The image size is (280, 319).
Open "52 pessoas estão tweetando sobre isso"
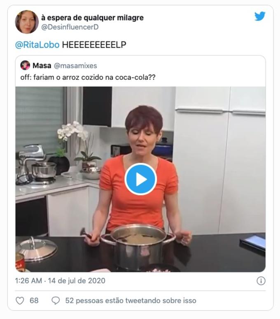point(131,301)
